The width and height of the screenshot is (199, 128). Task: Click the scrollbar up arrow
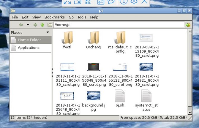190,31
